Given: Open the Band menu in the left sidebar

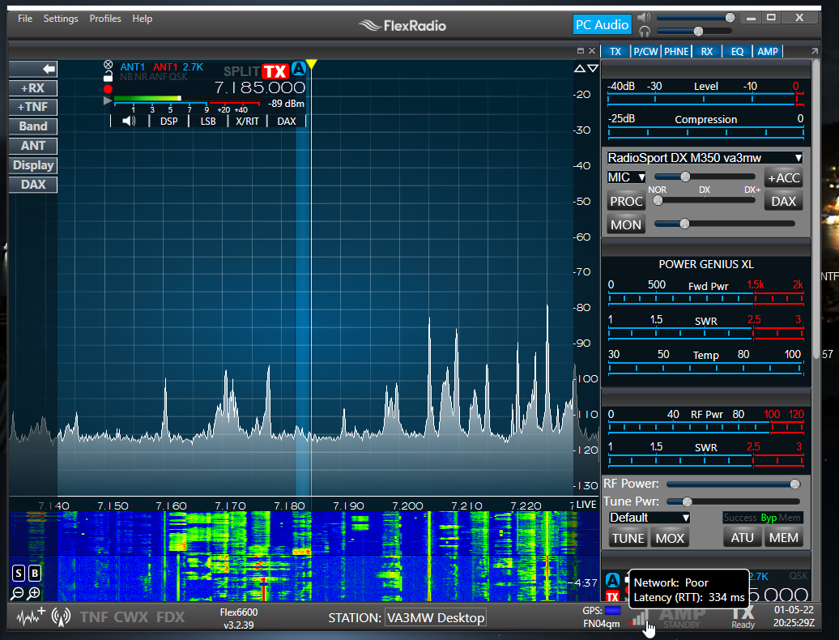Looking at the screenshot, I should click(x=33, y=126).
